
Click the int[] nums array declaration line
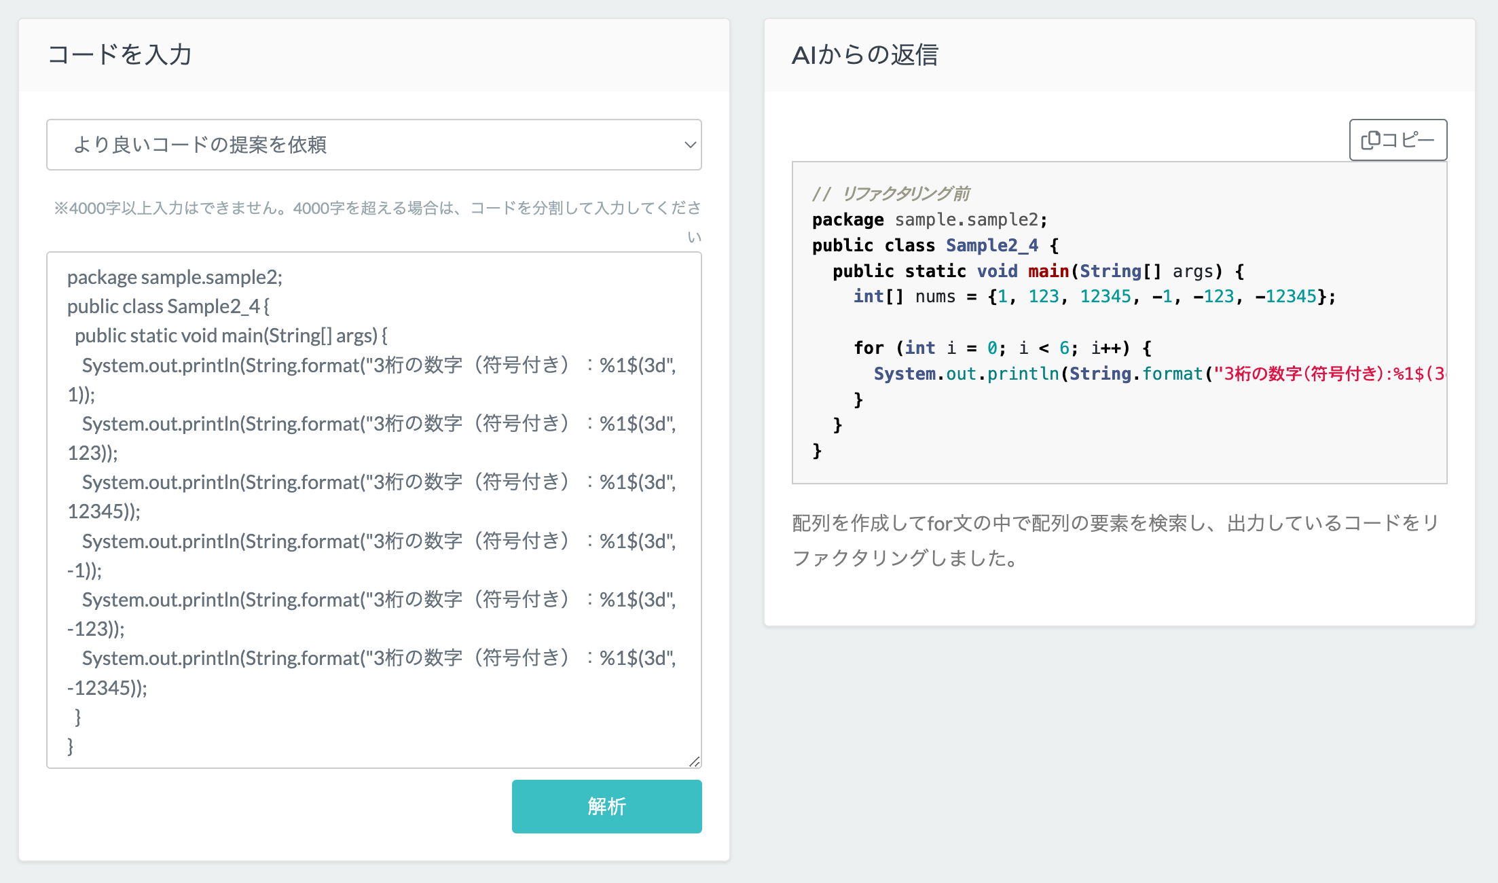[x=1093, y=297]
